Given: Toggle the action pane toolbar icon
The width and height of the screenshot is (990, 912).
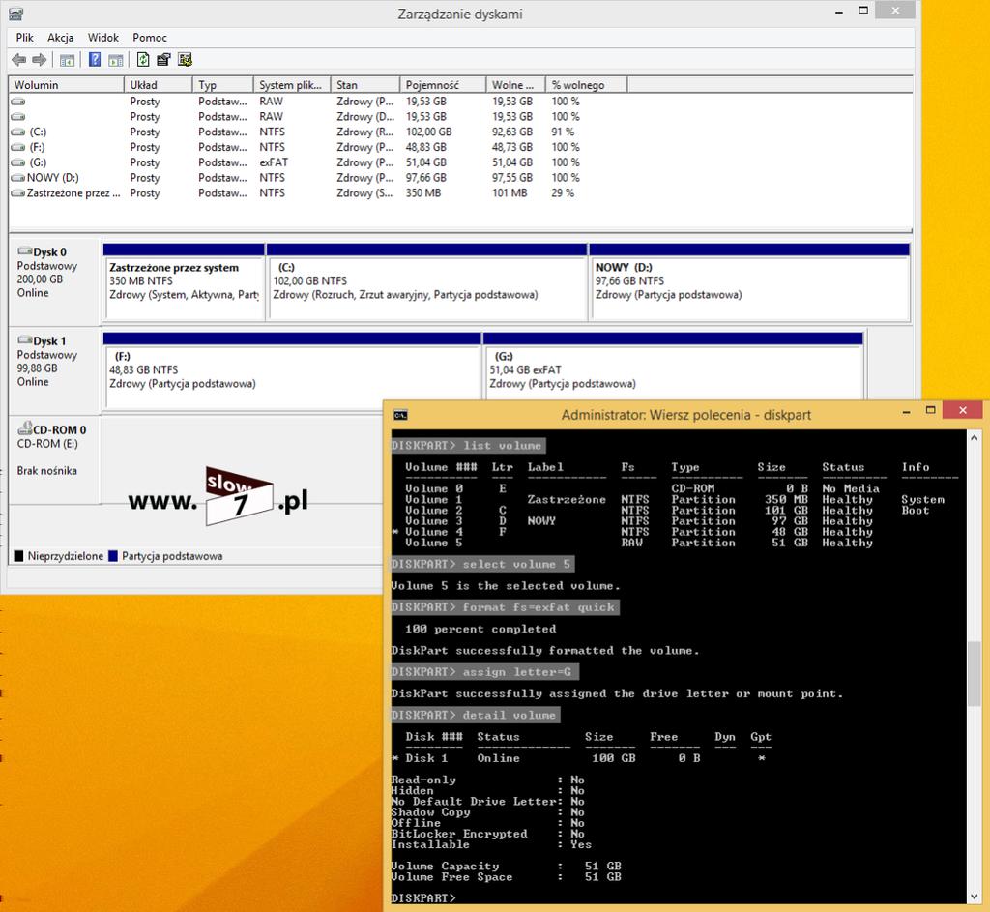Looking at the screenshot, I should [x=116, y=60].
